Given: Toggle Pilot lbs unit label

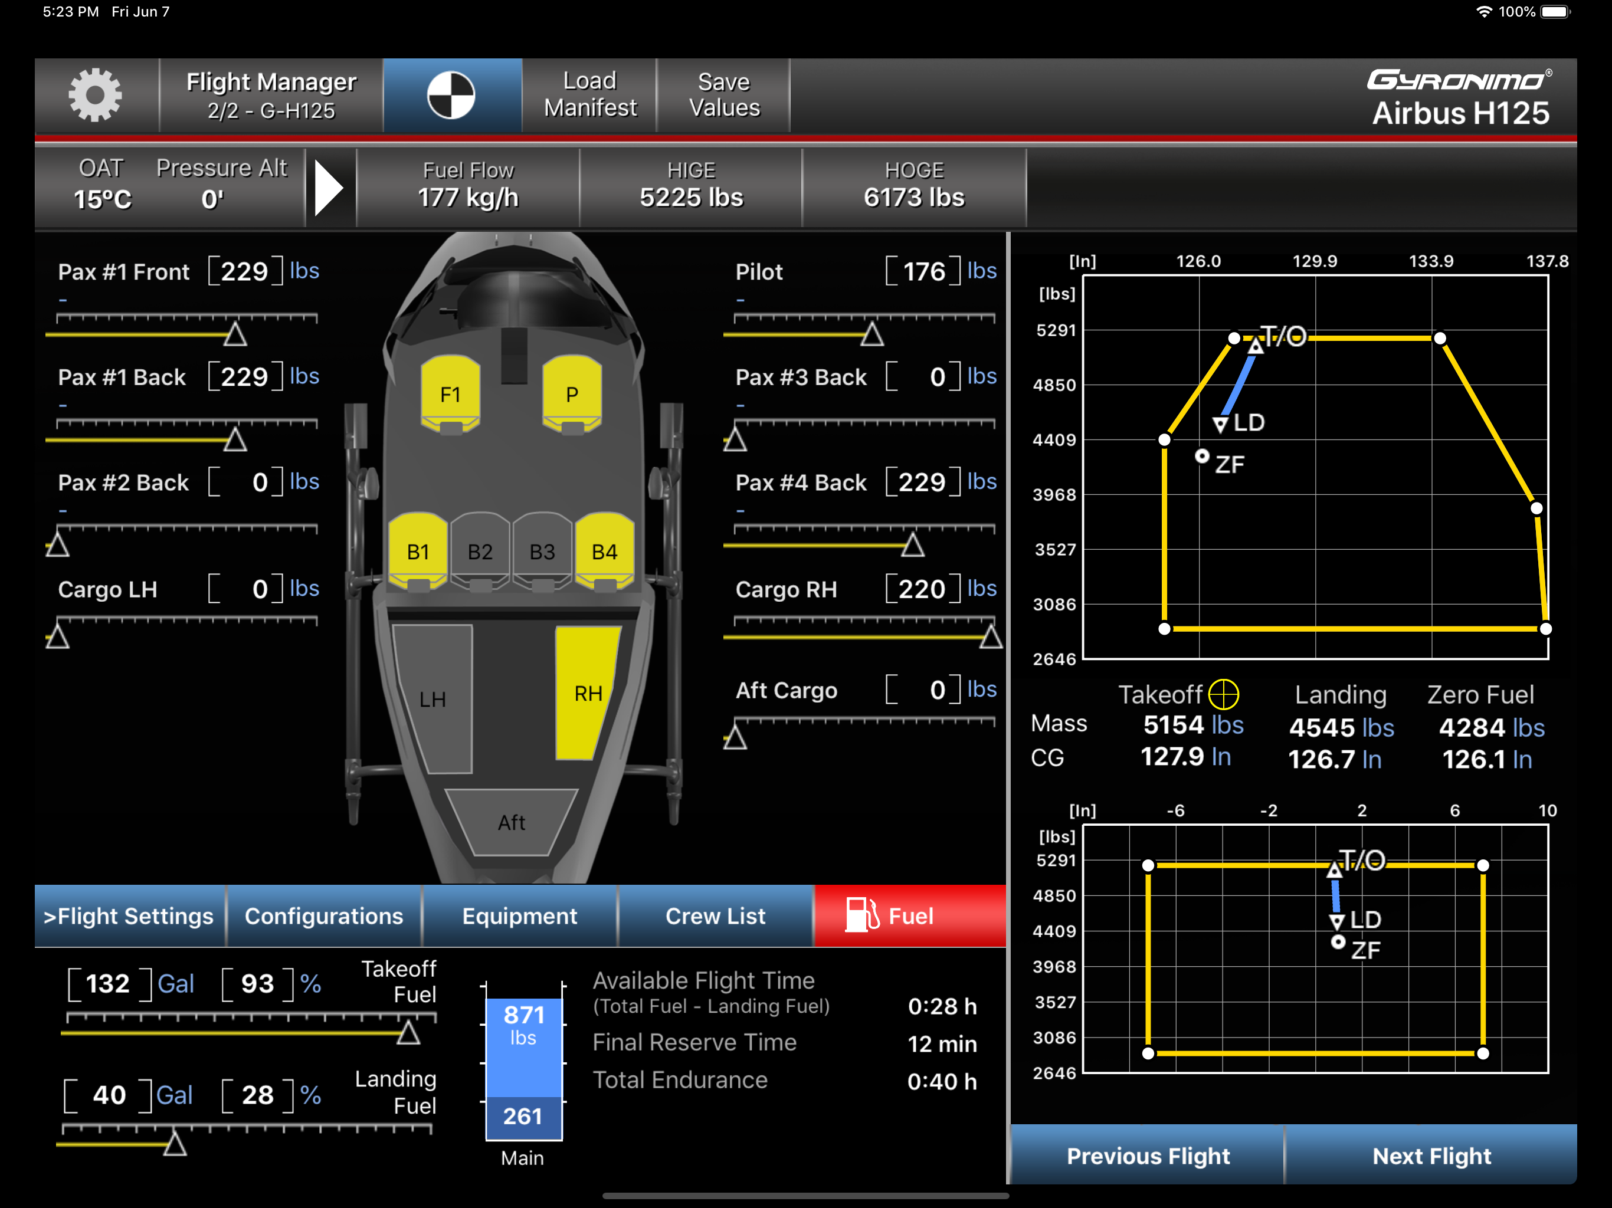Looking at the screenshot, I should pos(982,270).
